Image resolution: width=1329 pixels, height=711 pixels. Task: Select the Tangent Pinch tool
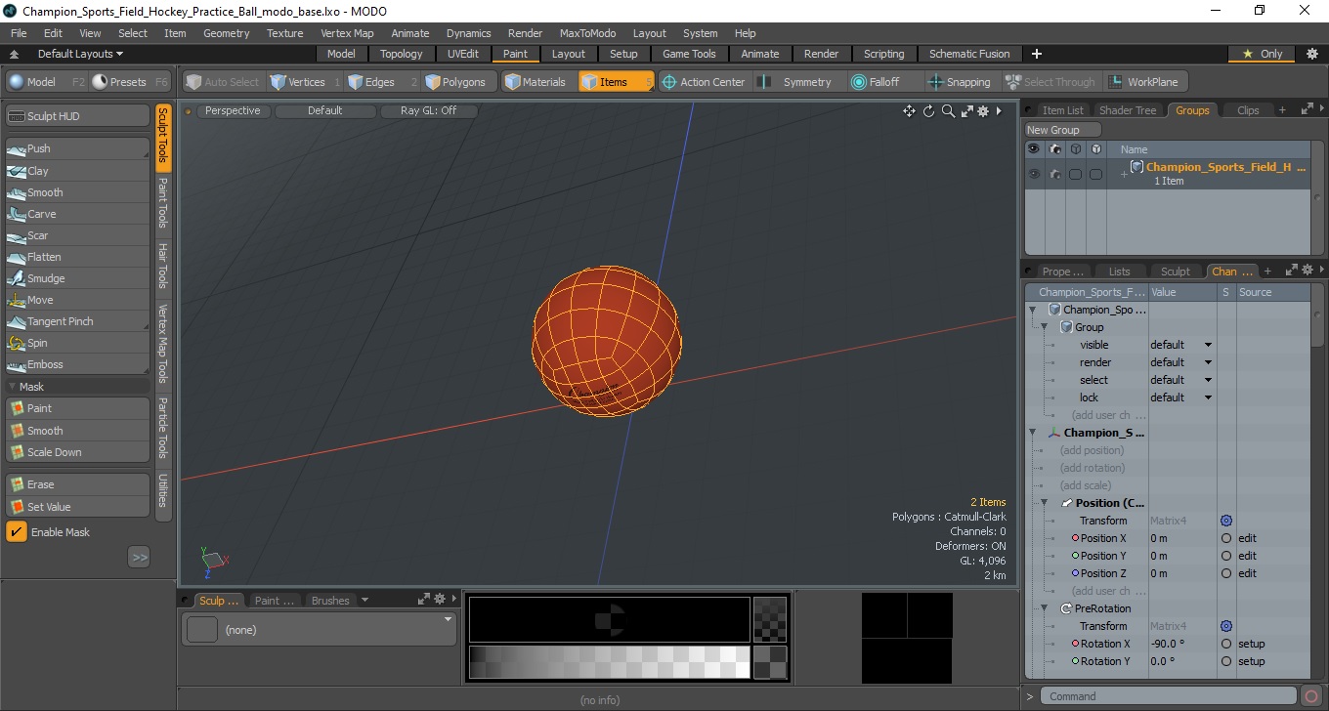tap(78, 321)
